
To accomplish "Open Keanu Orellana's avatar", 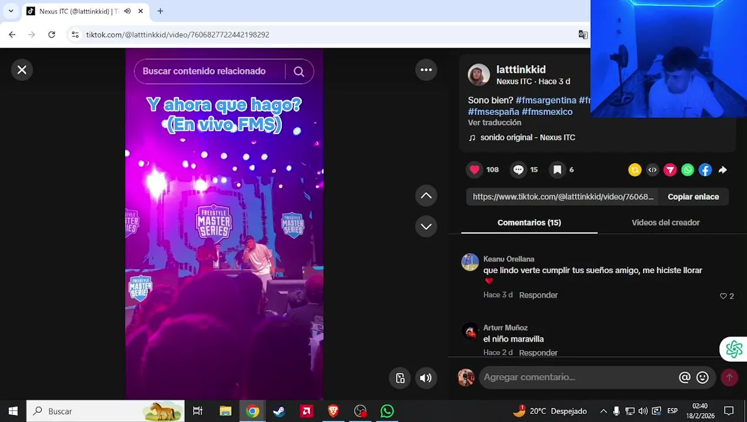I will coord(470,262).
